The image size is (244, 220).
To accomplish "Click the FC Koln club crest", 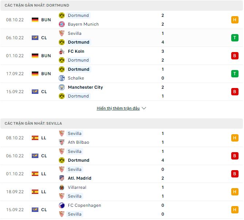I will coord(61,51).
